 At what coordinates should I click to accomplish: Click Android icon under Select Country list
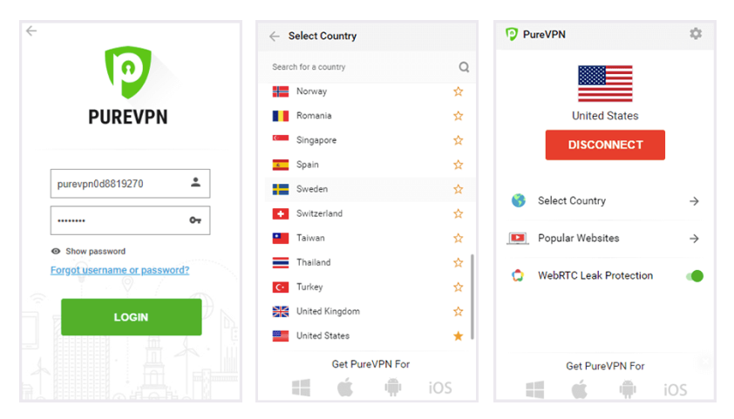point(393,387)
